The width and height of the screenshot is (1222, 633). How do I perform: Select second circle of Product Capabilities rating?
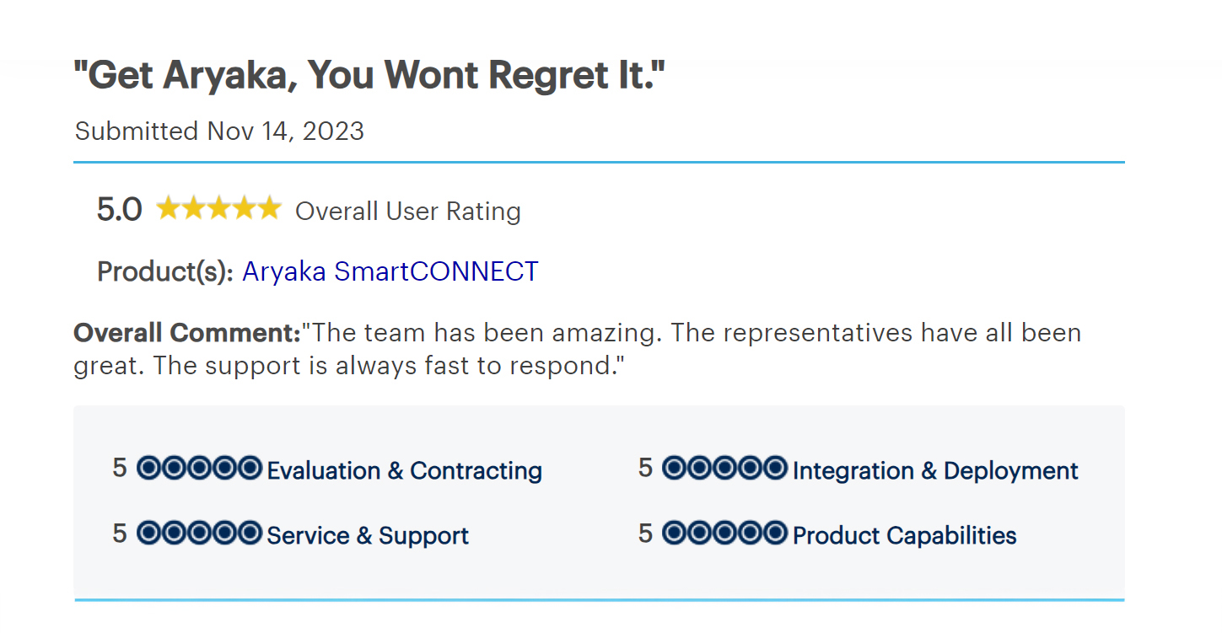tap(700, 533)
